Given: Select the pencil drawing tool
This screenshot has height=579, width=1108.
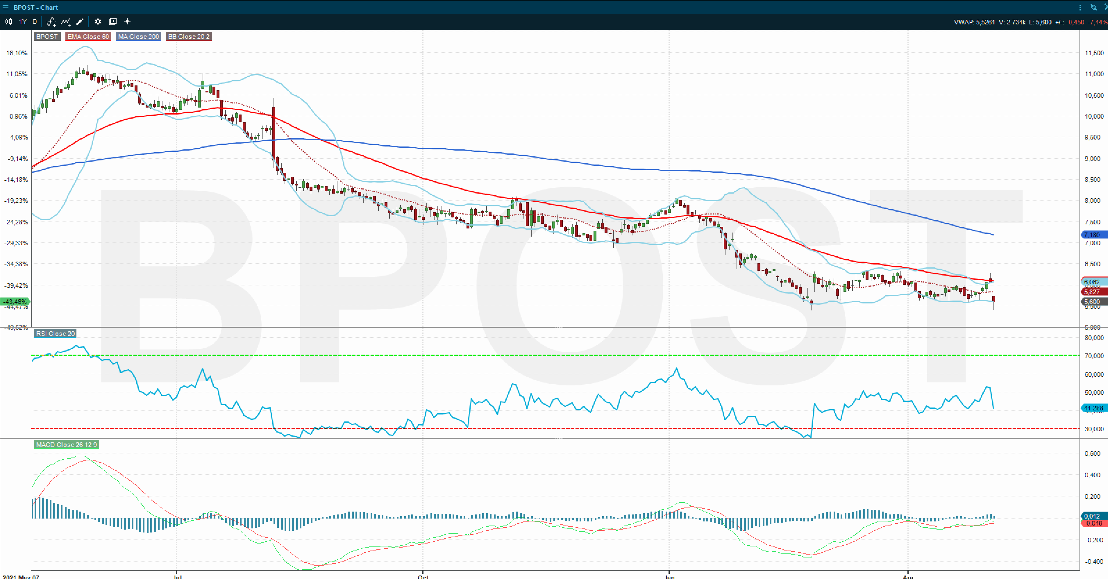Looking at the screenshot, I should [80, 22].
